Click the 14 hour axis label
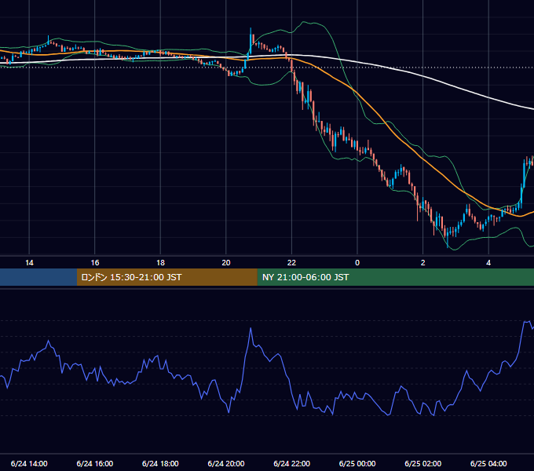 point(29,263)
